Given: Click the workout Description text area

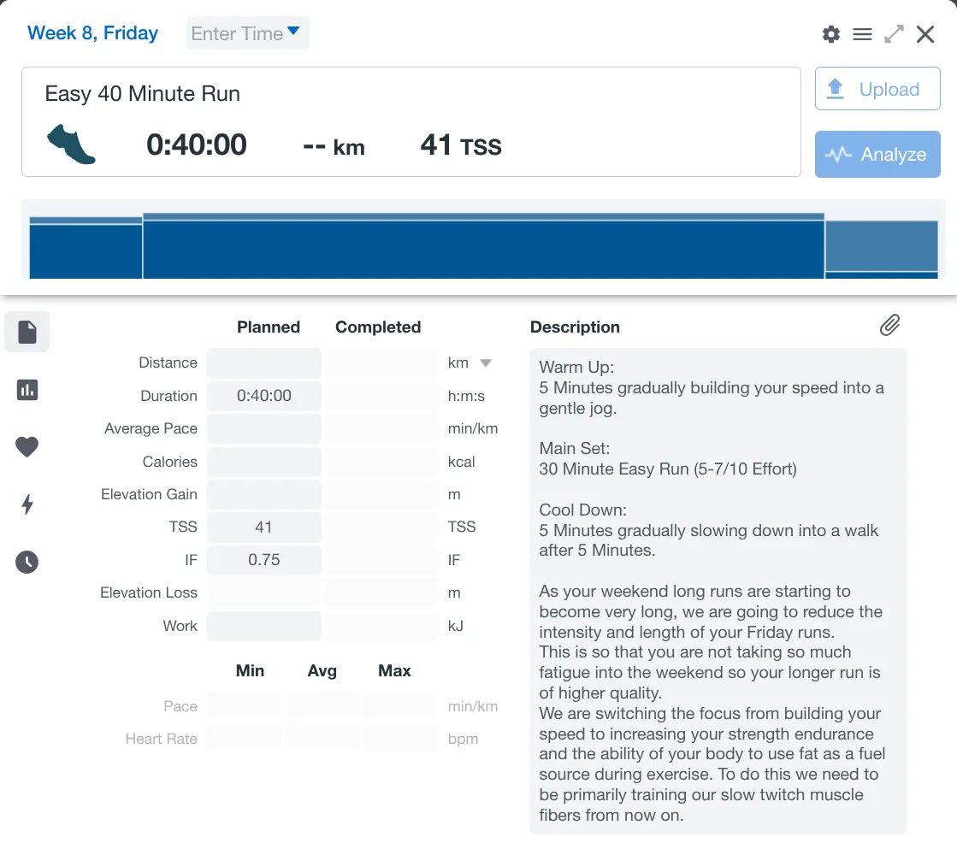Looking at the screenshot, I should click(x=717, y=590).
